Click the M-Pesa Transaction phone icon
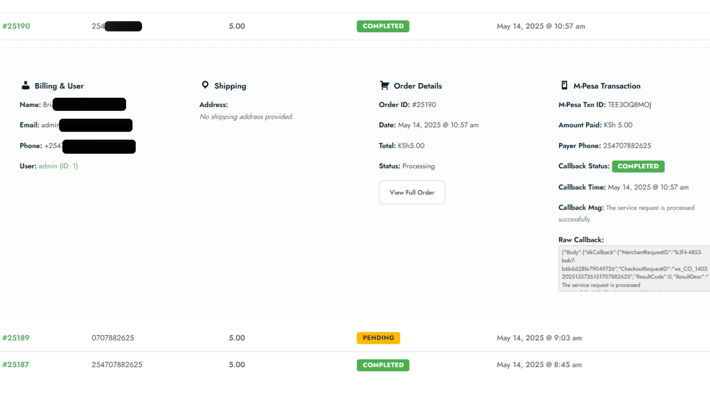Viewport: 710px width, 399px height. pos(564,85)
